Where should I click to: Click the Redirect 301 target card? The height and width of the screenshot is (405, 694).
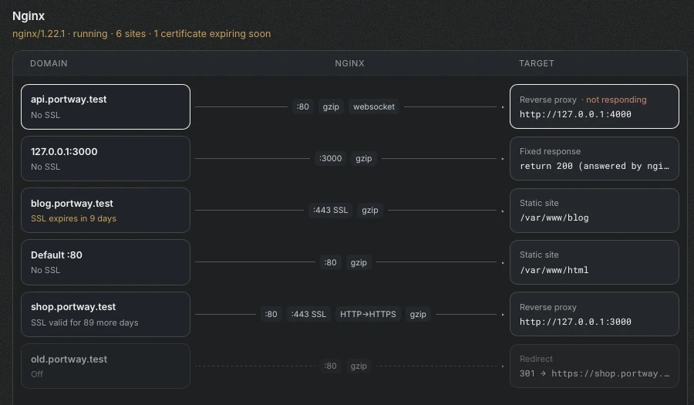click(595, 366)
